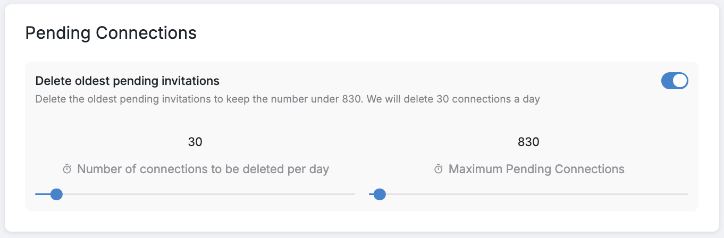724x238 pixels.
Task: Click the far right end of Maximum Pending slider
Action: pyautogui.click(x=686, y=194)
